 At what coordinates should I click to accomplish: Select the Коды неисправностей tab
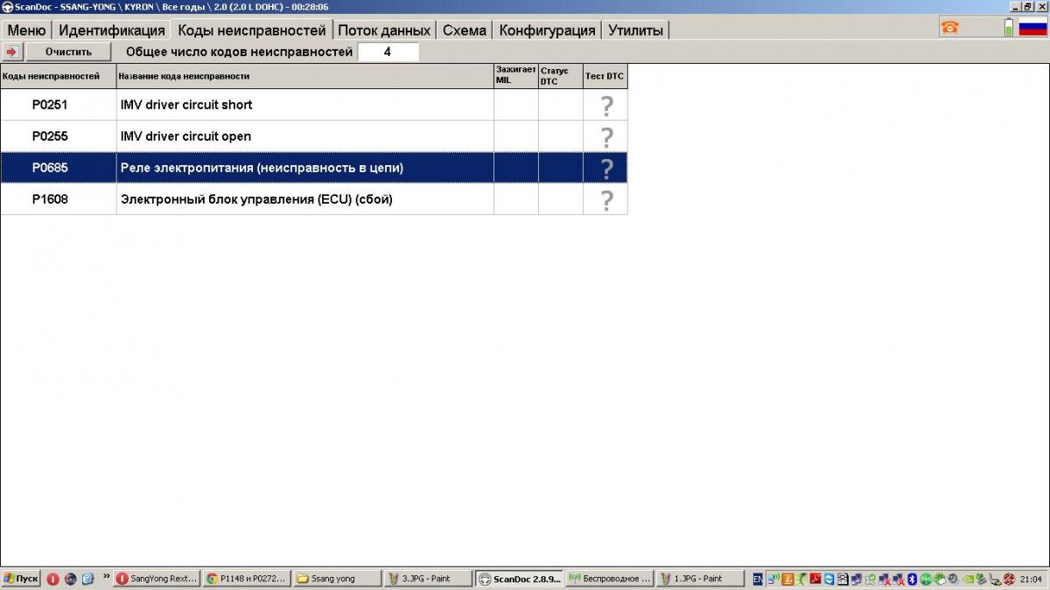[252, 30]
